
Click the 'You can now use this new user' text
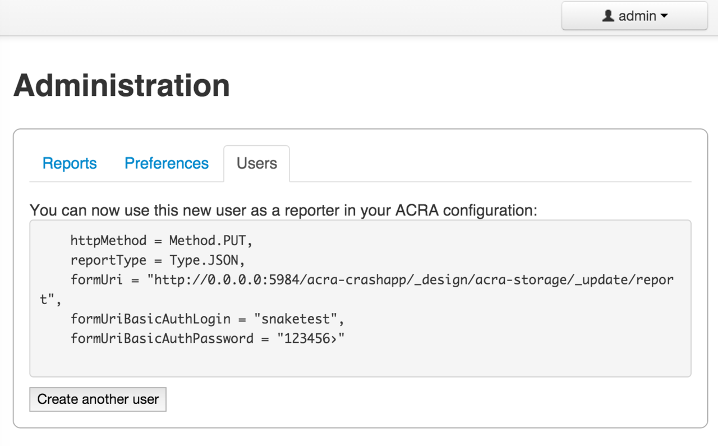pyautogui.click(x=283, y=210)
